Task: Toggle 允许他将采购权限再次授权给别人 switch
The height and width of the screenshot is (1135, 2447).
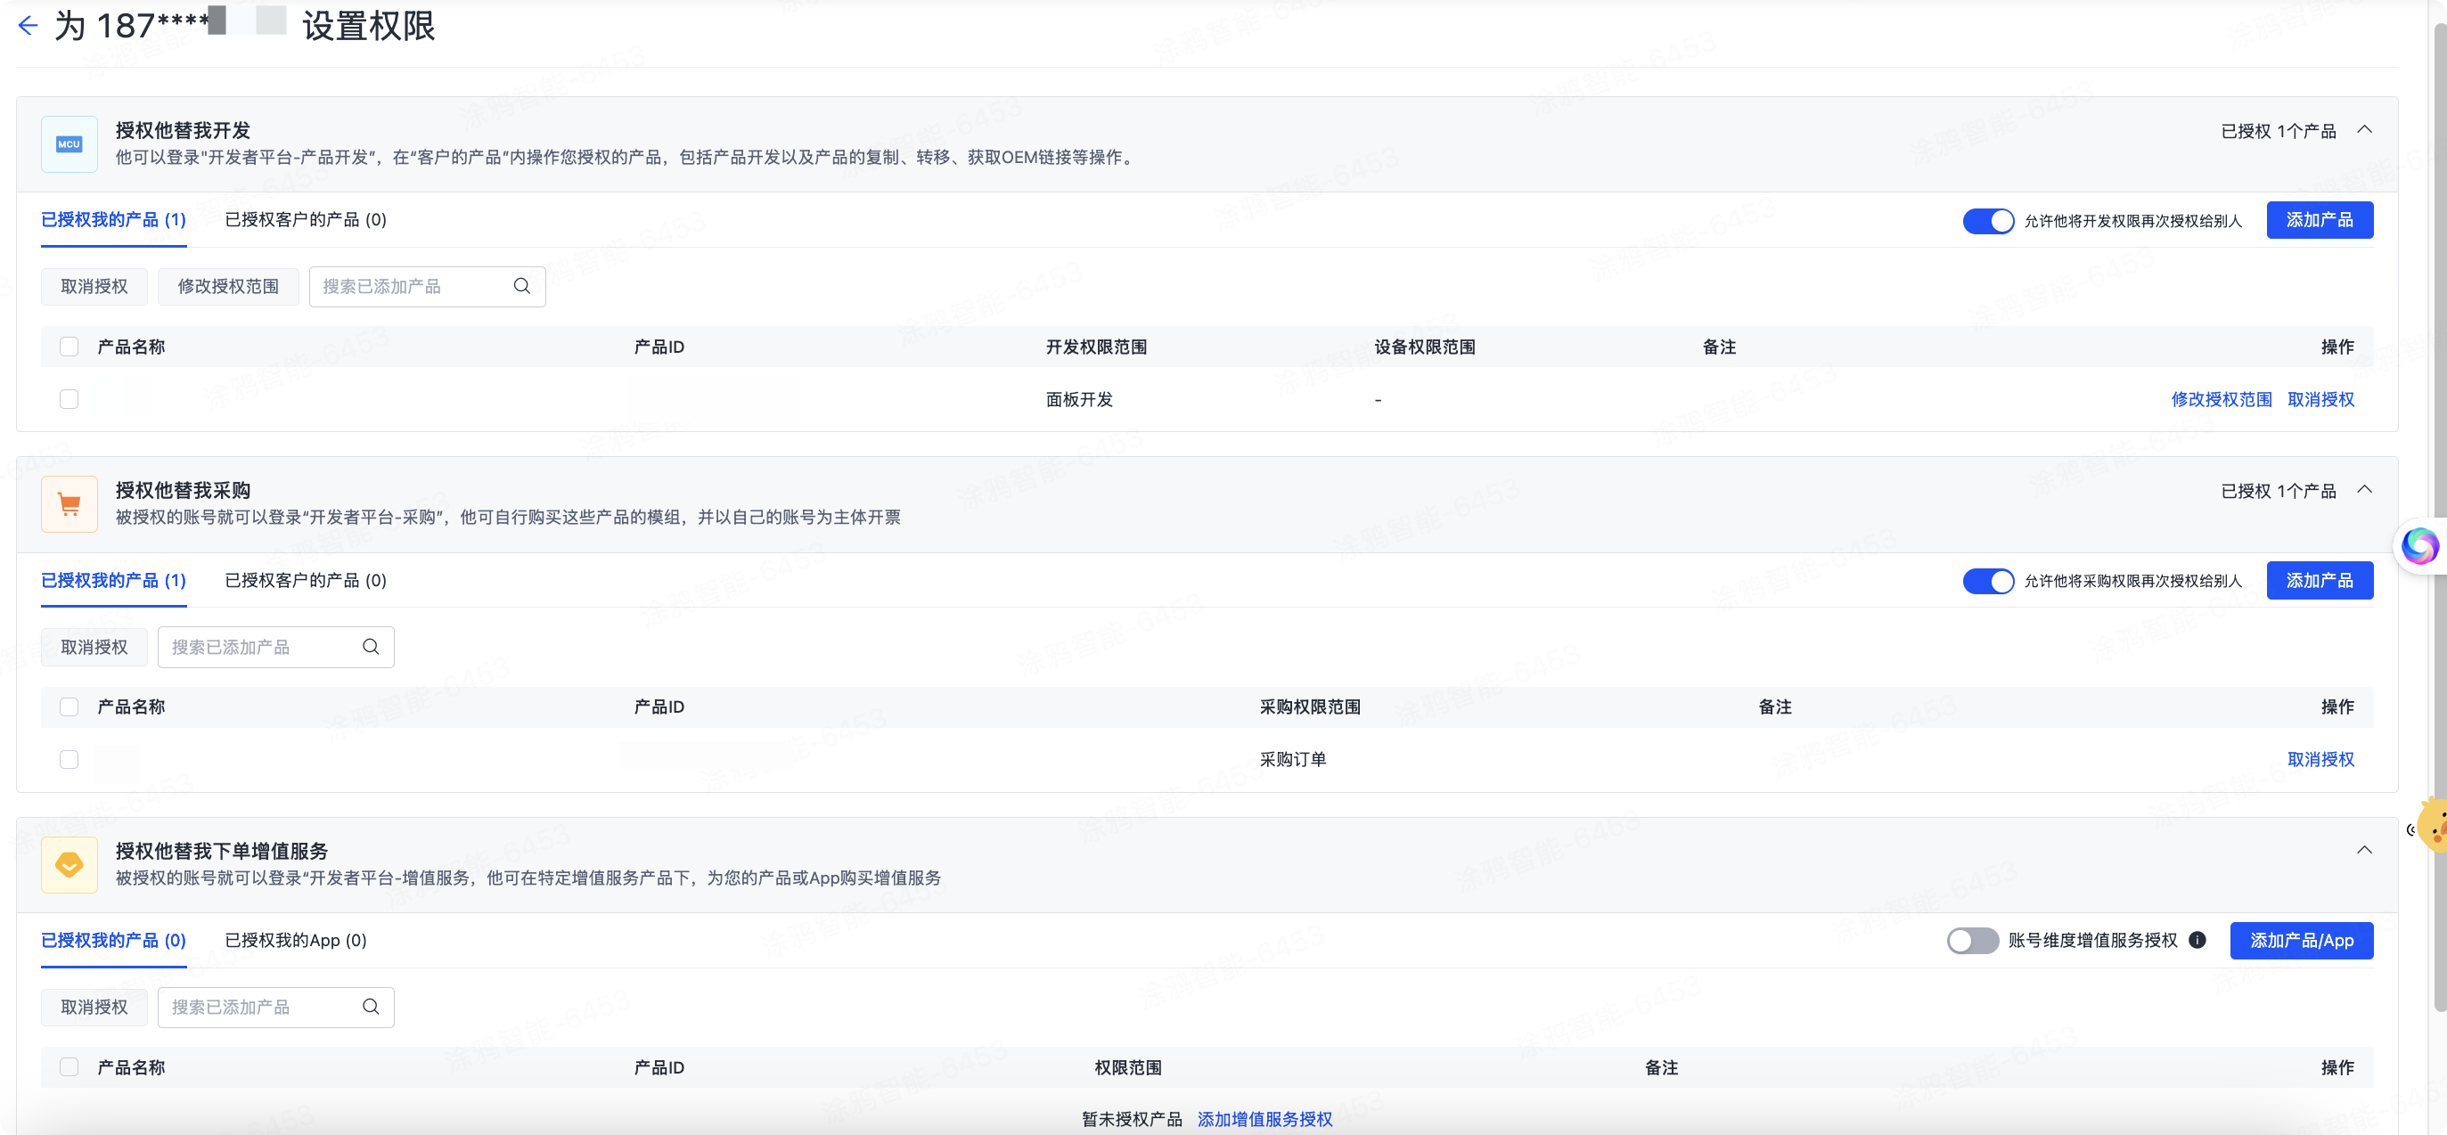Action: click(1987, 580)
